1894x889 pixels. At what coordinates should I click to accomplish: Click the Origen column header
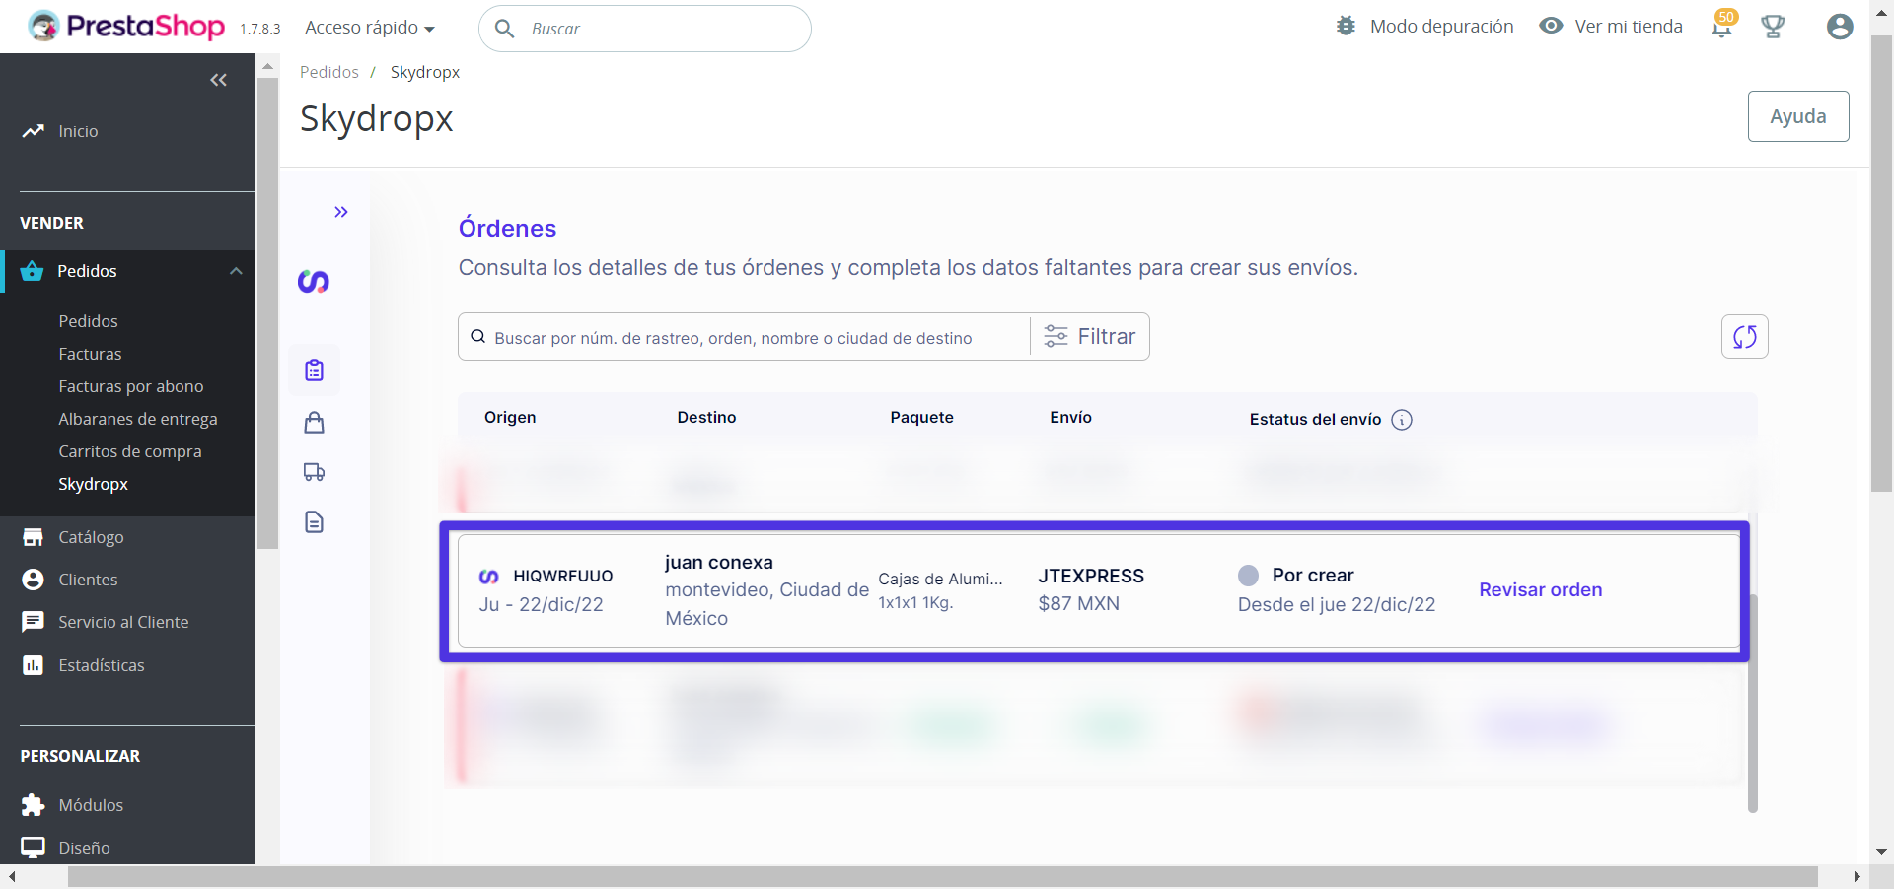pos(510,417)
